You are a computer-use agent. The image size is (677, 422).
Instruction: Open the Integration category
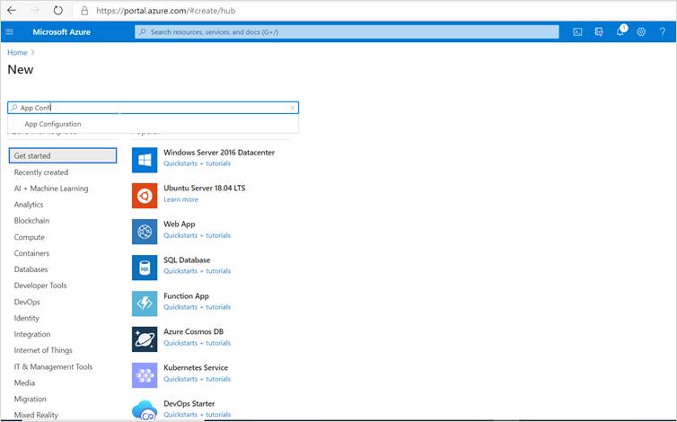(x=32, y=334)
